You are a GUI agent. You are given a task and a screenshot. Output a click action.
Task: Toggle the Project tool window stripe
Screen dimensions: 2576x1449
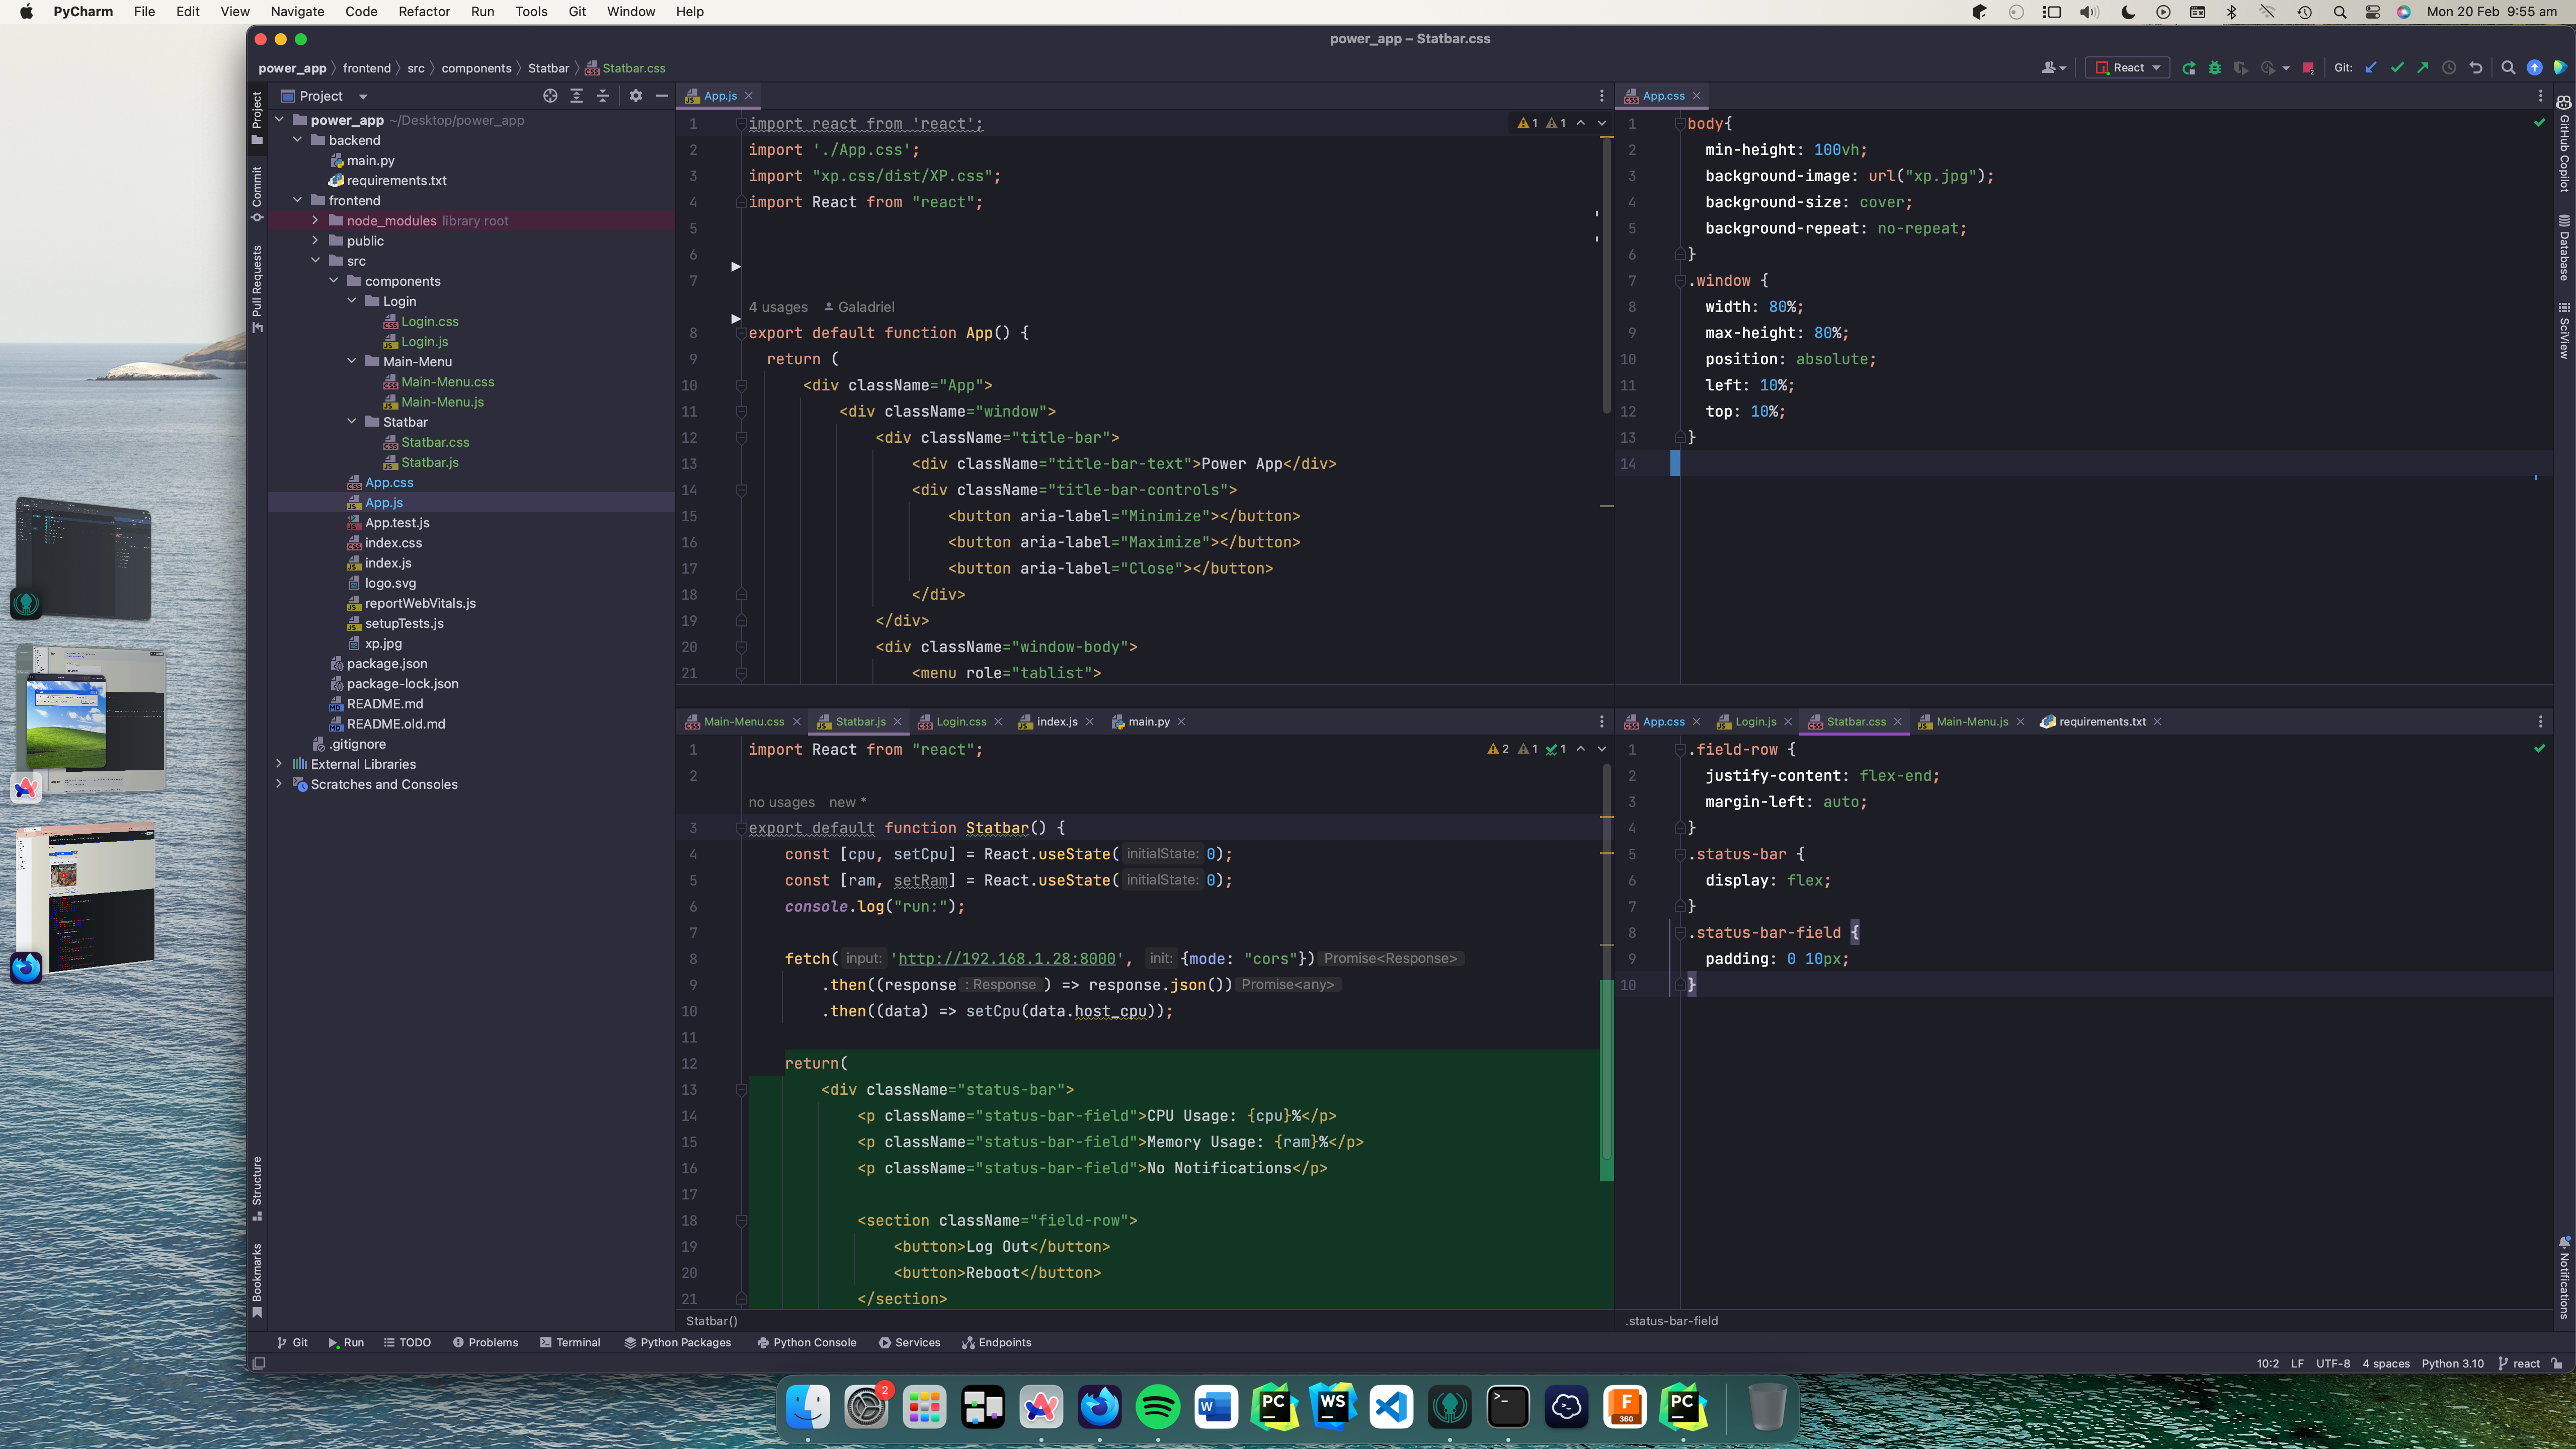click(257, 118)
